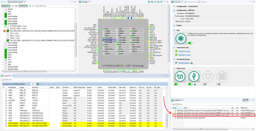Click the green lightning bolt icon in Peripheral Signals
The width and height of the screenshot is (256, 131).
point(30,6)
